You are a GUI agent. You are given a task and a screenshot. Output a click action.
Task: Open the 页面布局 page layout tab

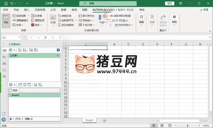(x=40, y=10)
